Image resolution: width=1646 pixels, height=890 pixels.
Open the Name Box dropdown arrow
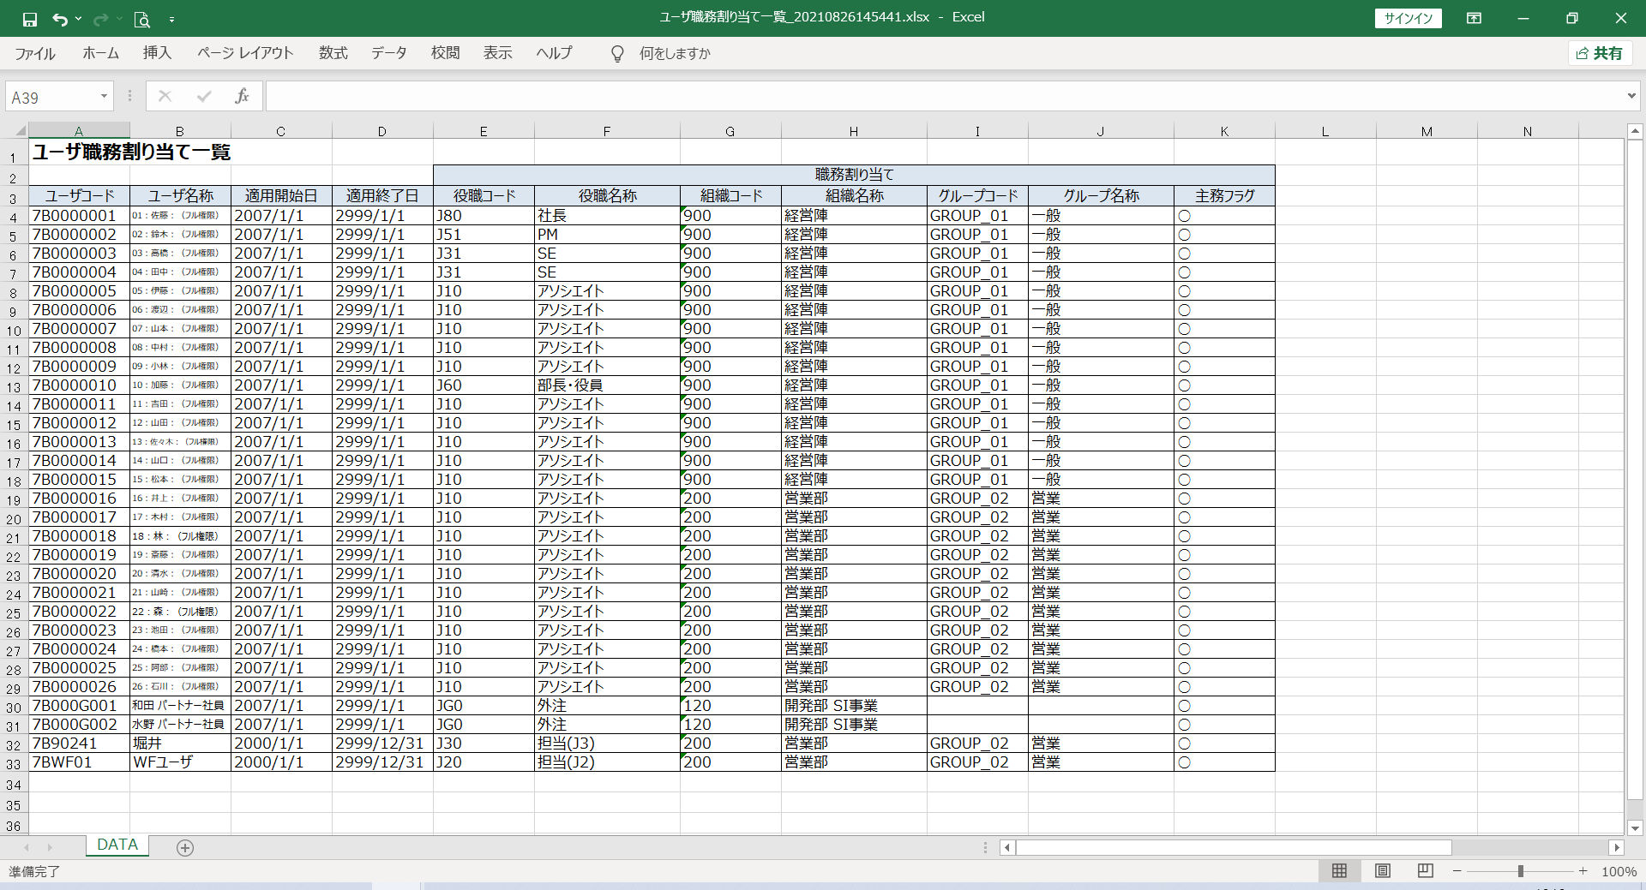(x=104, y=96)
